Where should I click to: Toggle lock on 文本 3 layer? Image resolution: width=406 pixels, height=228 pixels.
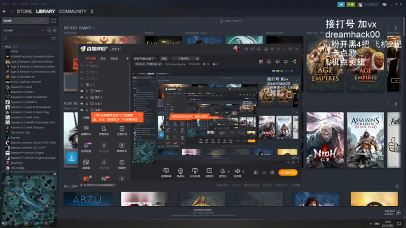click(x=87, y=91)
